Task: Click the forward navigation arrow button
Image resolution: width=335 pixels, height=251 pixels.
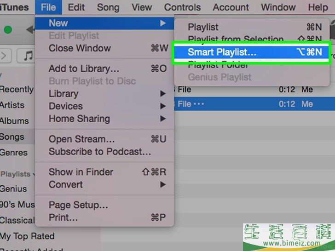Action: [x=5, y=56]
